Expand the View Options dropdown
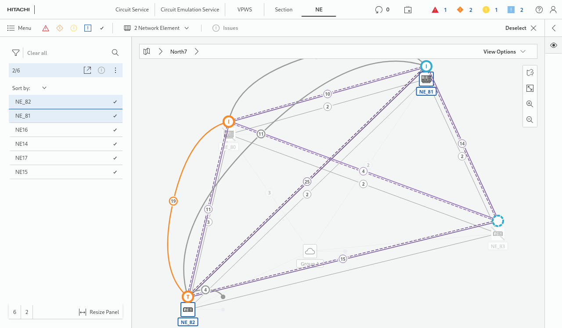This screenshot has height=328, width=562. pos(504,51)
